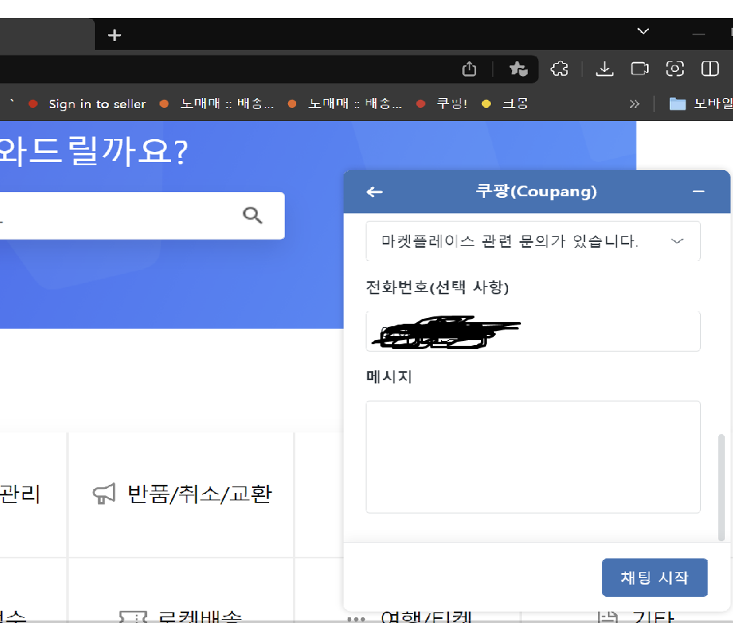Viewport: 733px width, 623px height.
Task: Open the 기타 category
Action: point(653,616)
